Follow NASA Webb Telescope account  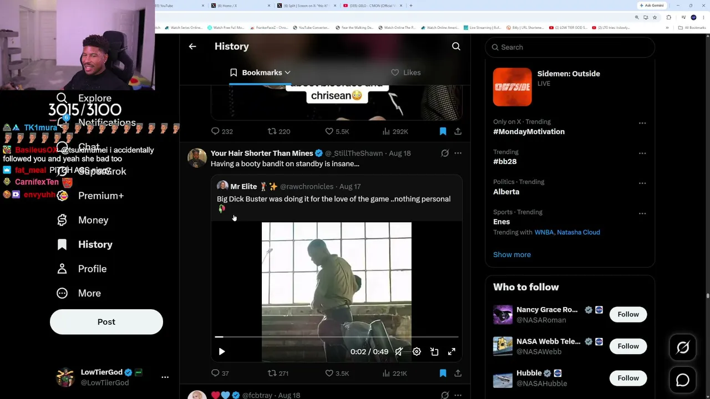(x=628, y=346)
